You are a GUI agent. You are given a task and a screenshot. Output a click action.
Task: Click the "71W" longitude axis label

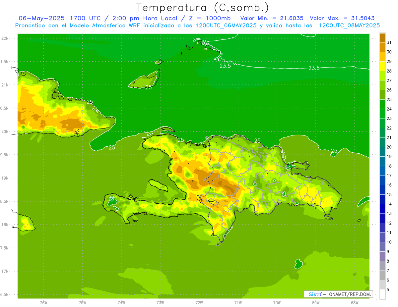coord(238,303)
